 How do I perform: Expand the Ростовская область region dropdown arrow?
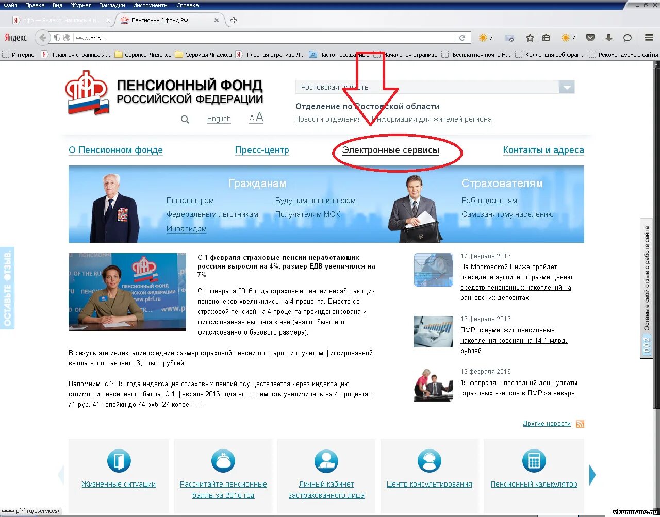(567, 87)
